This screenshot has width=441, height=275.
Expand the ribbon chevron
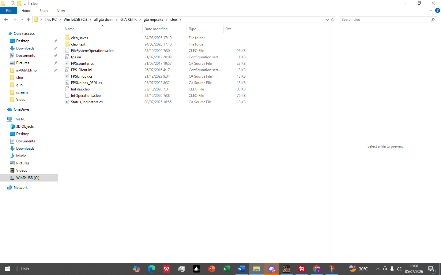pos(431,10)
